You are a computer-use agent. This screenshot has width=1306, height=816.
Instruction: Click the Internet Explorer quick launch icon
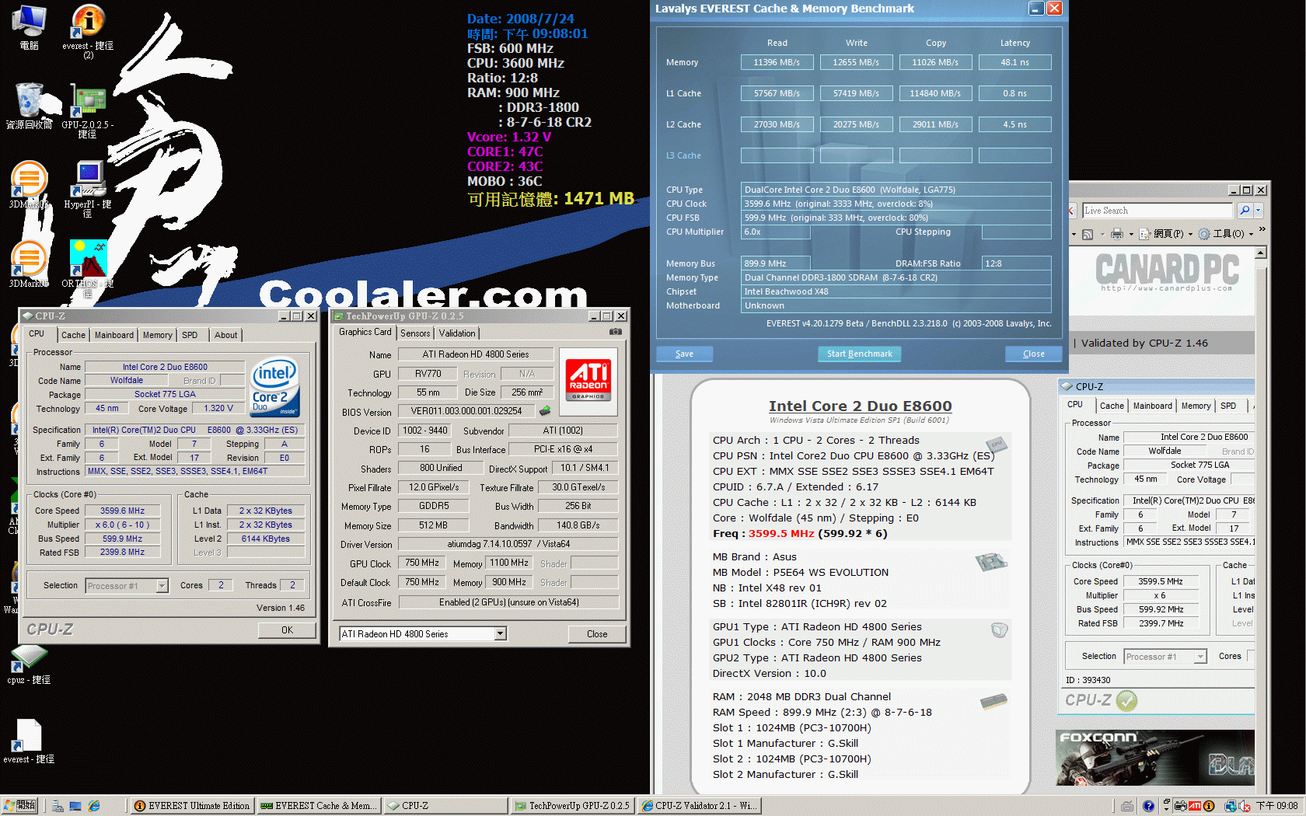click(x=94, y=806)
